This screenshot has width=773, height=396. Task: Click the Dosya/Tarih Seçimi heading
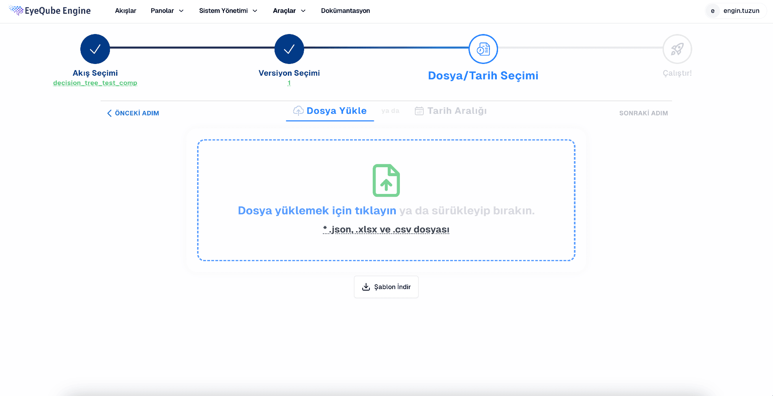point(483,76)
